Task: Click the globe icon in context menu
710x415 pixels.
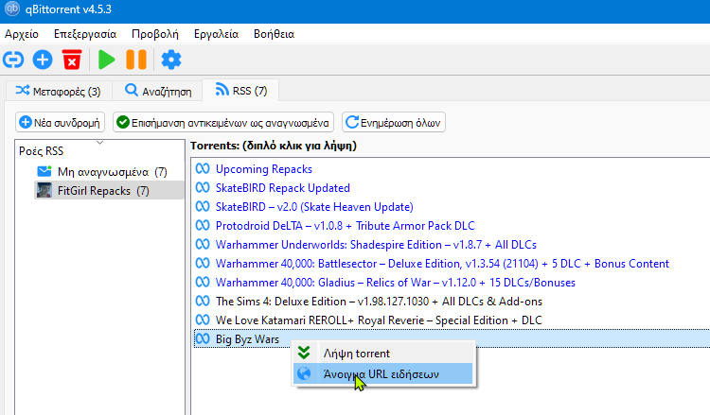Action: 304,373
